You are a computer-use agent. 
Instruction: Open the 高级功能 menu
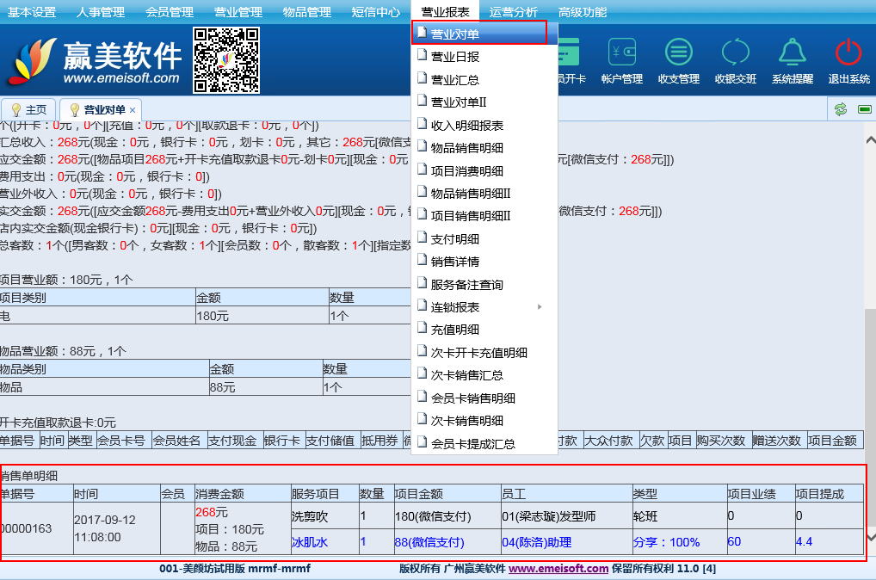click(x=583, y=12)
